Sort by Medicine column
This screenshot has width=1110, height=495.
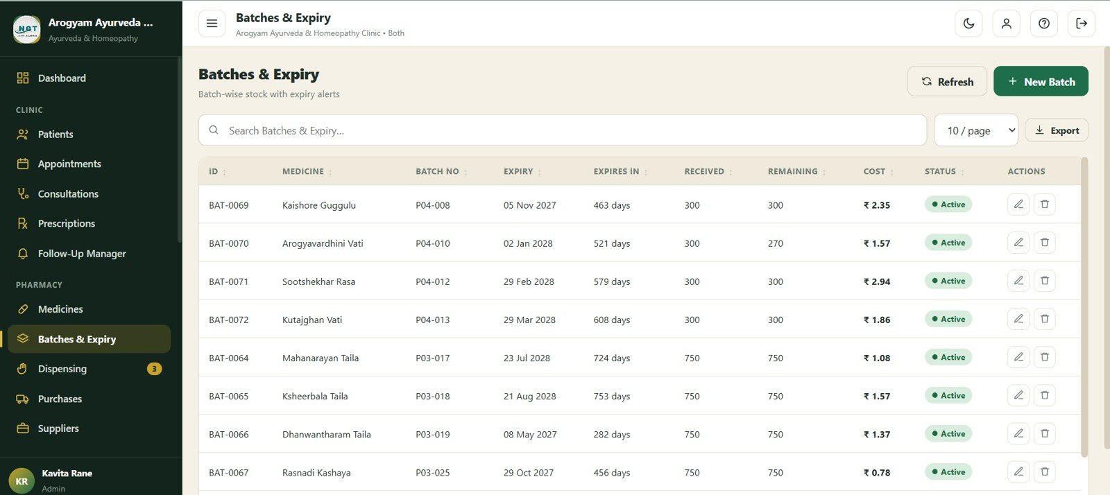(307, 171)
